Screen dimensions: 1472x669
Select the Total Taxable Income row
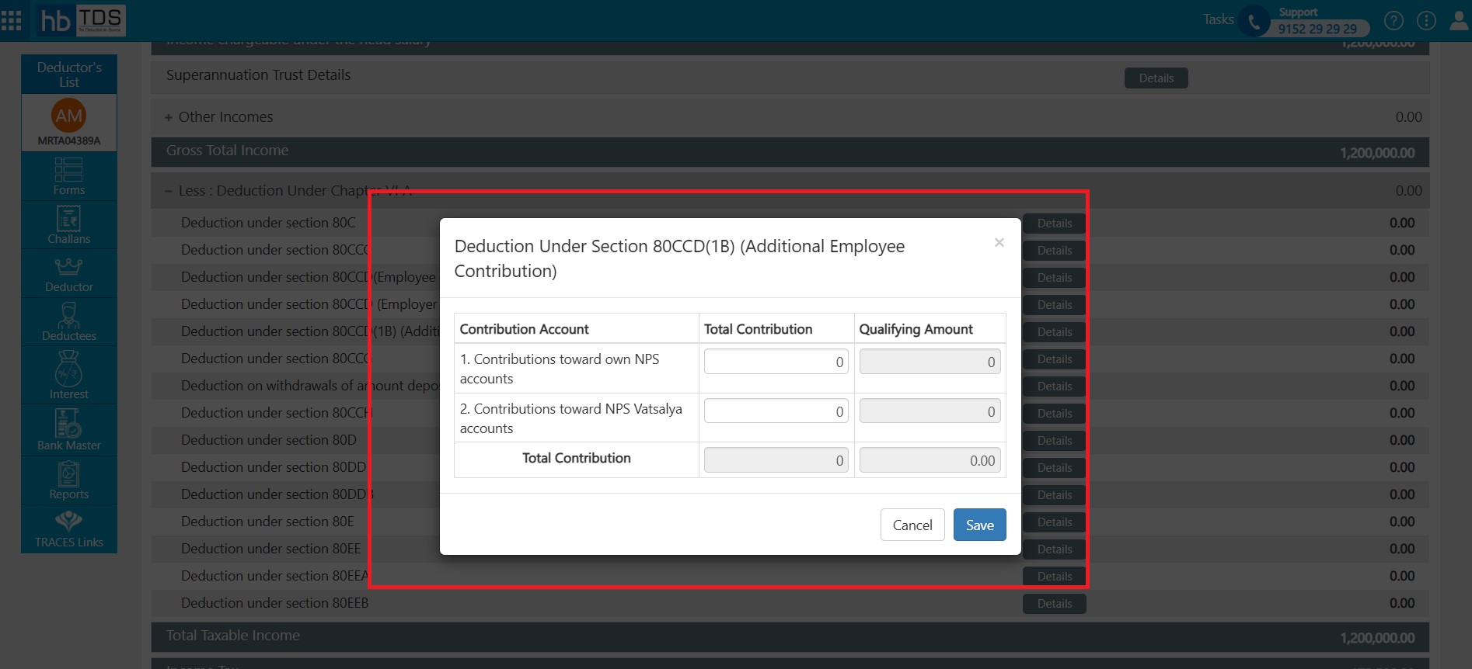[x=790, y=636]
